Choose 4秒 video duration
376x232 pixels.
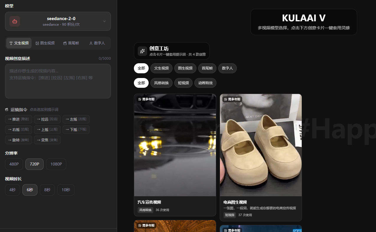tap(12, 190)
